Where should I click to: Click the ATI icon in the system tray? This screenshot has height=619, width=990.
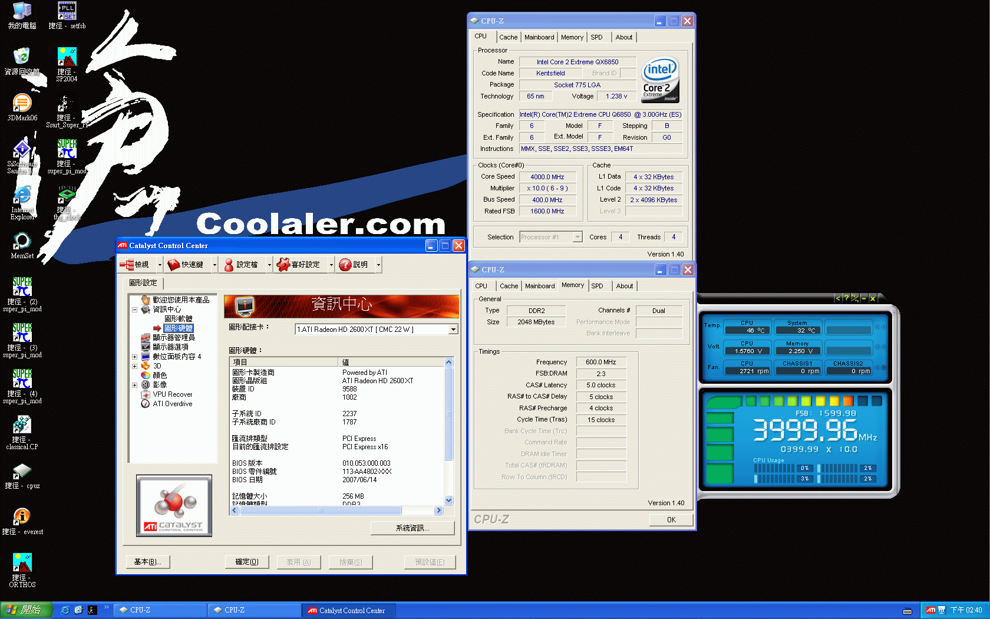tap(930, 610)
